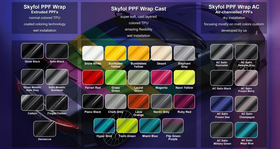This screenshot has height=149, width=280.
Task: Pick the Ferrari Red swatch
Action: (x=93, y=77)
